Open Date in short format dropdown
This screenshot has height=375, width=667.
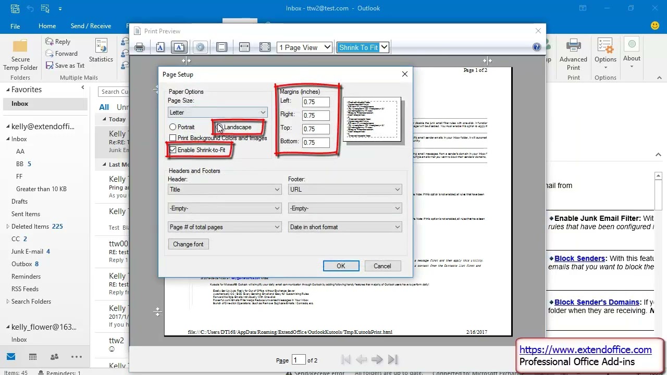coord(345,227)
